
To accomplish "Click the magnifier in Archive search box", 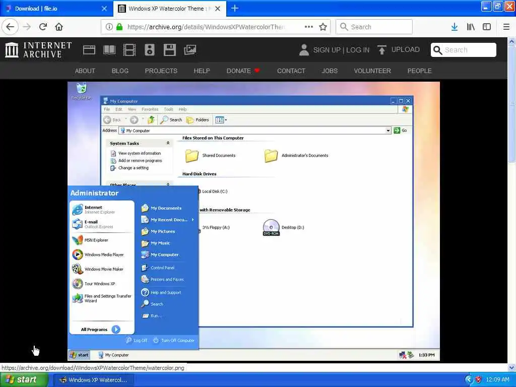I will (437, 50).
